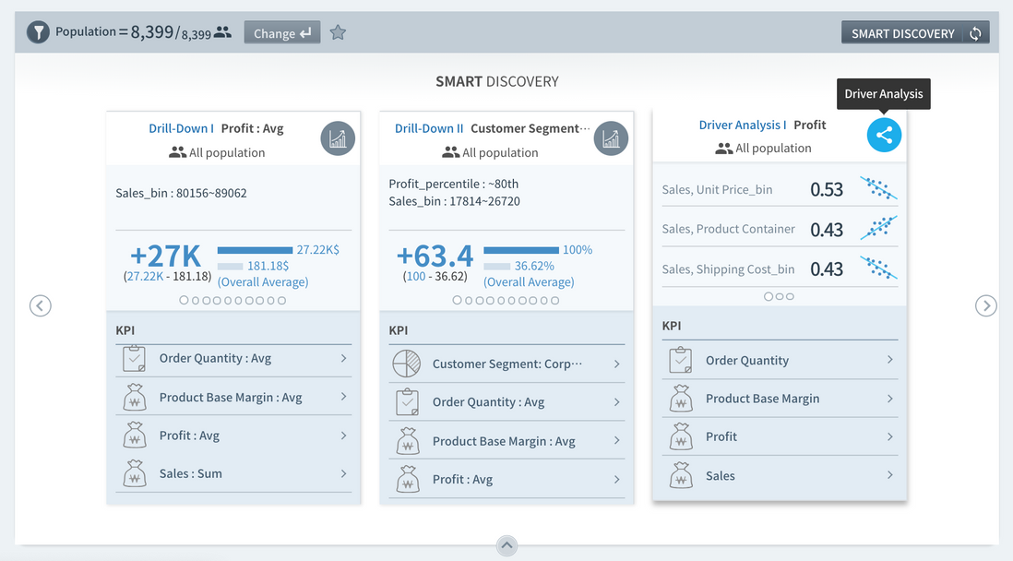Expand Product Base Margin in Driver Analysis card
The image size is (1013, 561).
(780, 398)
